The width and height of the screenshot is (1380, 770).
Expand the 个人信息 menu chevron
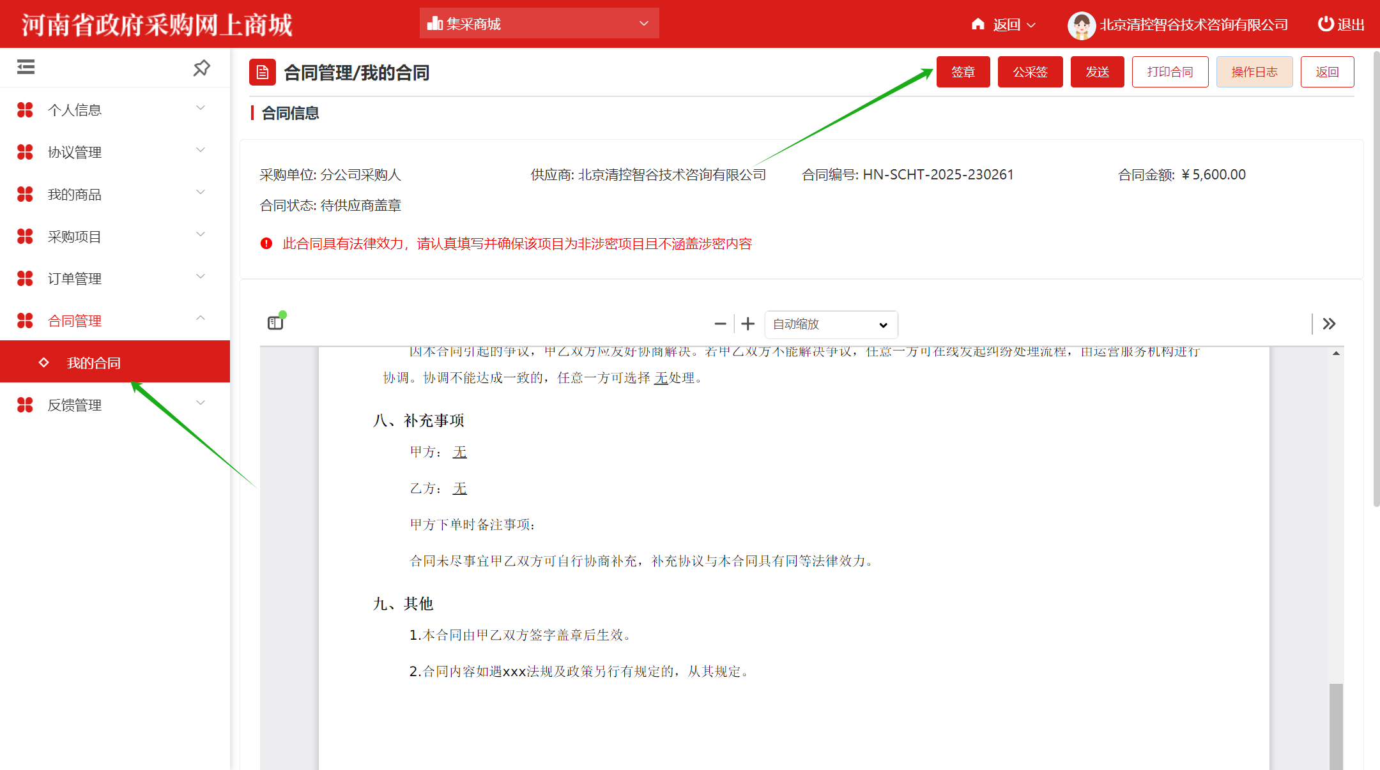(x=201, y=108)
